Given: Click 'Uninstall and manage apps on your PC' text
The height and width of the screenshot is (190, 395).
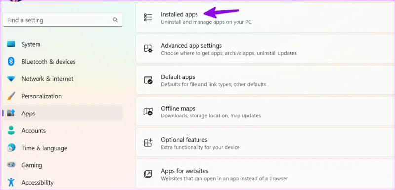Looking at the screenshot, I should (206, 22).
